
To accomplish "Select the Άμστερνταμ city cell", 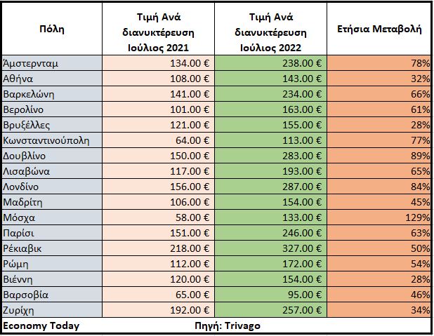I will point(52,63).
